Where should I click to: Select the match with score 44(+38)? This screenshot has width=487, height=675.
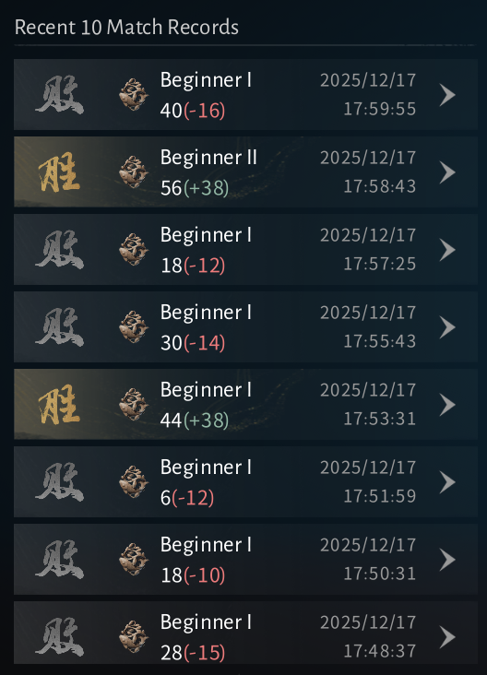click(245, 405)
